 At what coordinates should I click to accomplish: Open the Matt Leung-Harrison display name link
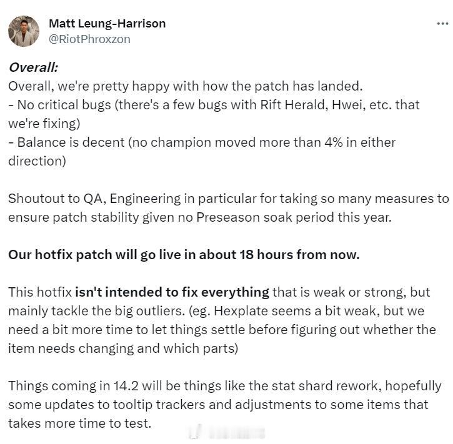(x=107, y=23)
